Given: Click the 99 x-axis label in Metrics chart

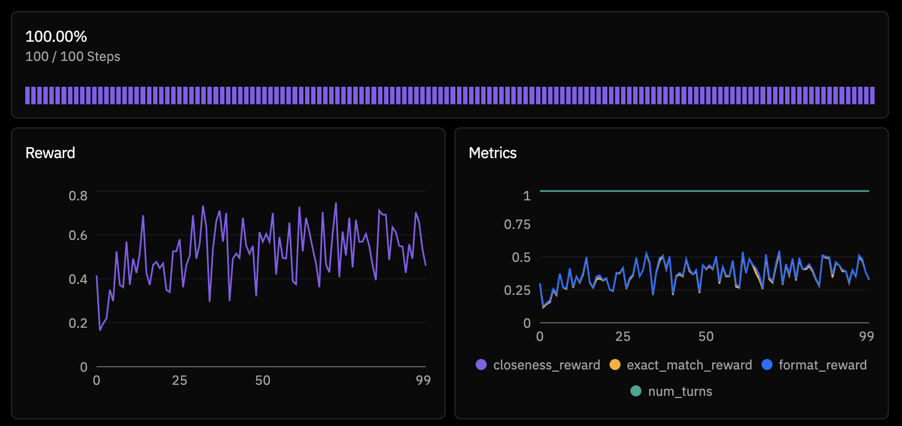Looking at the screenshot, I should (x=866, y=337).
